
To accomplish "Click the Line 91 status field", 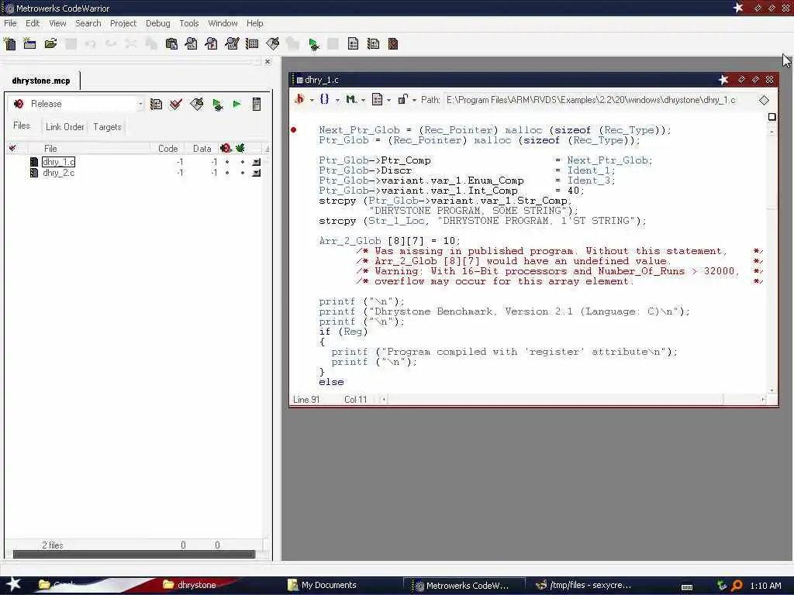I will [307, 400].
